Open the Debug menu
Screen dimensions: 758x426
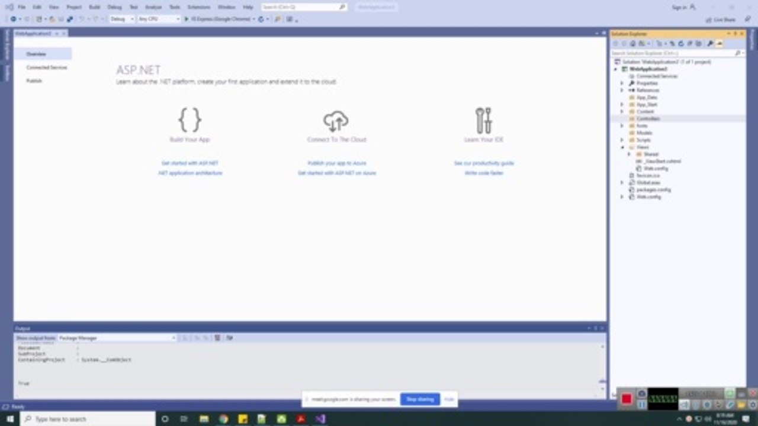click(114, 7)
